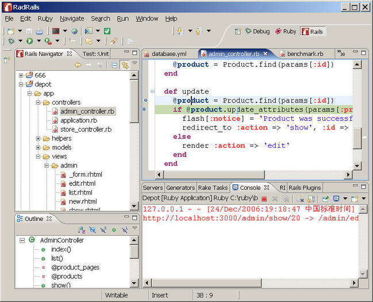This screenshot has height=302, width=373.
Task: Toggle alphabetical sort in Outline
Action: coord(82,230)
